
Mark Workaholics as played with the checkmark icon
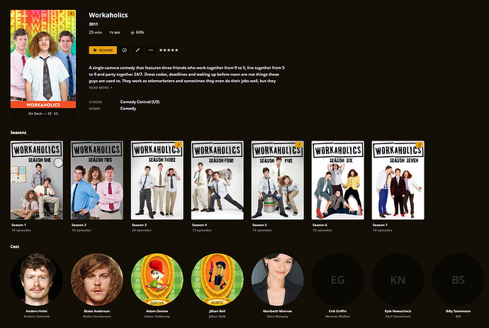125,50
